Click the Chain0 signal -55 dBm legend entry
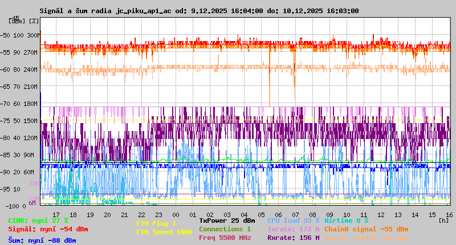The height and width of the screenshot is (245, 456). [367, 229]
